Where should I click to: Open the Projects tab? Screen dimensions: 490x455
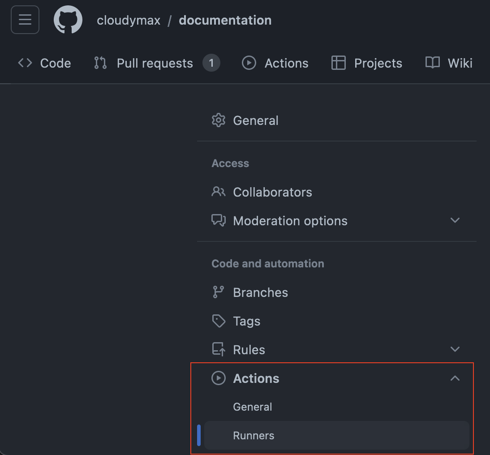tap(366, 63)
